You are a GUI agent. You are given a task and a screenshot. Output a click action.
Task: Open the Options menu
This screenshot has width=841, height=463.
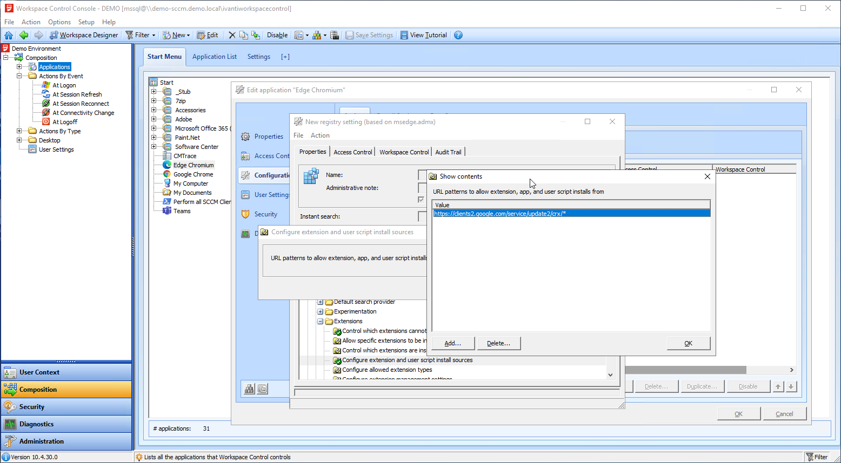click(x=59, y=22)
